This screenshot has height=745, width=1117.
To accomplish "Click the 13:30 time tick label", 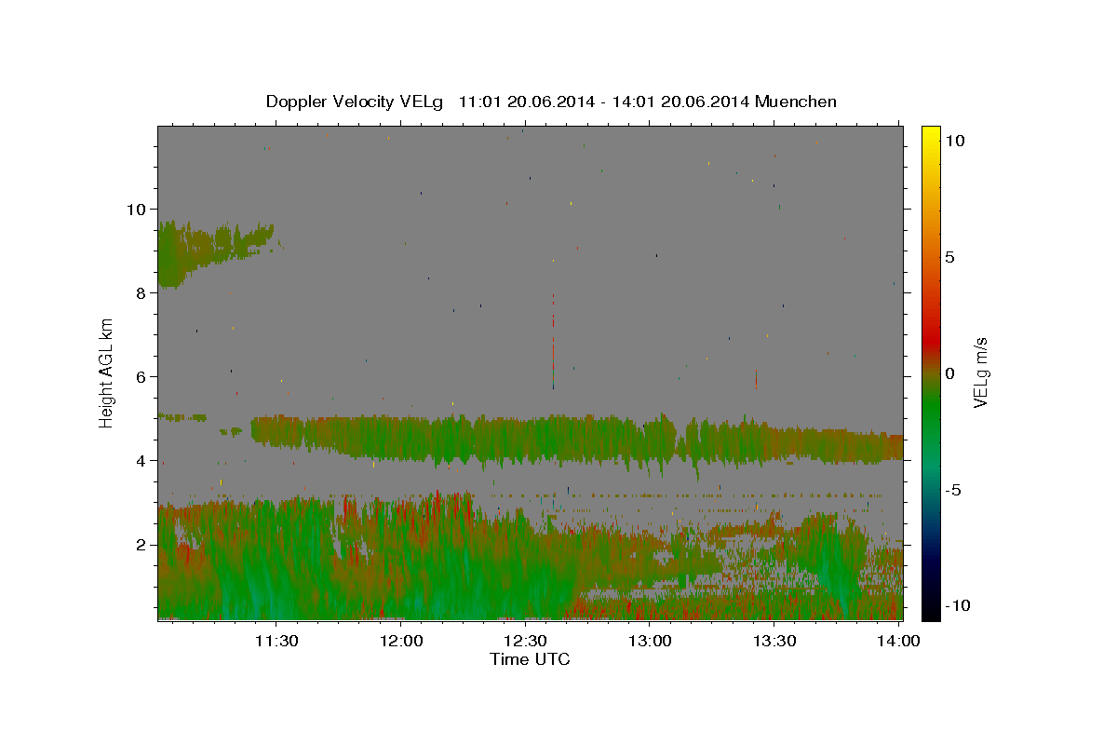I will pos(774,641).
